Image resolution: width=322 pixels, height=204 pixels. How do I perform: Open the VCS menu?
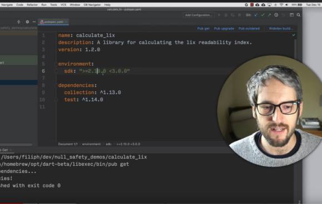tap(63, 4)
